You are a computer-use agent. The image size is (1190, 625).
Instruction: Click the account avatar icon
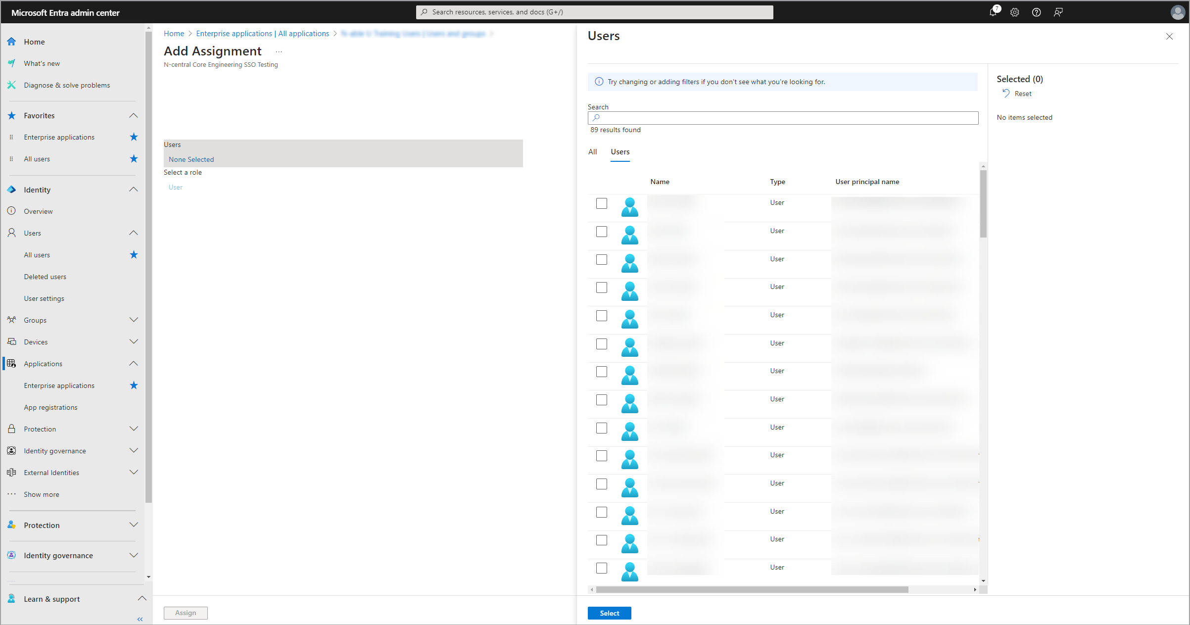coord(1177,12)
